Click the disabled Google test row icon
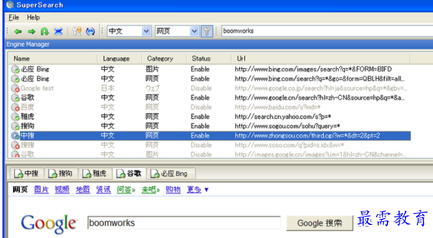Screen dimensions: 433x238 pos(15,88)
